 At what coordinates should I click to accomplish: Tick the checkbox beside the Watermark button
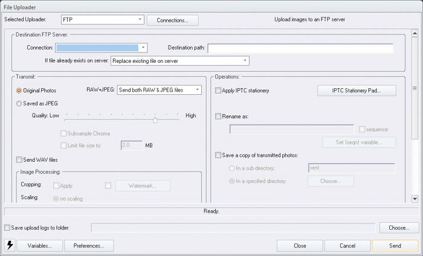(x=108, y=186)
